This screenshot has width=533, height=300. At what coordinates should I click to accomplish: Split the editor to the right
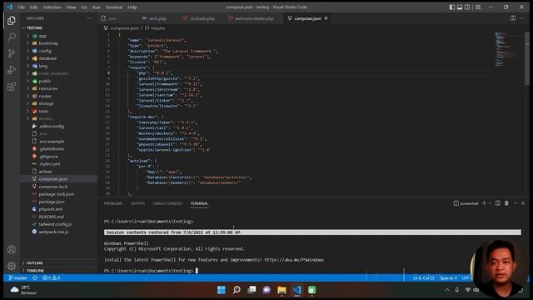tap(513, 18)
